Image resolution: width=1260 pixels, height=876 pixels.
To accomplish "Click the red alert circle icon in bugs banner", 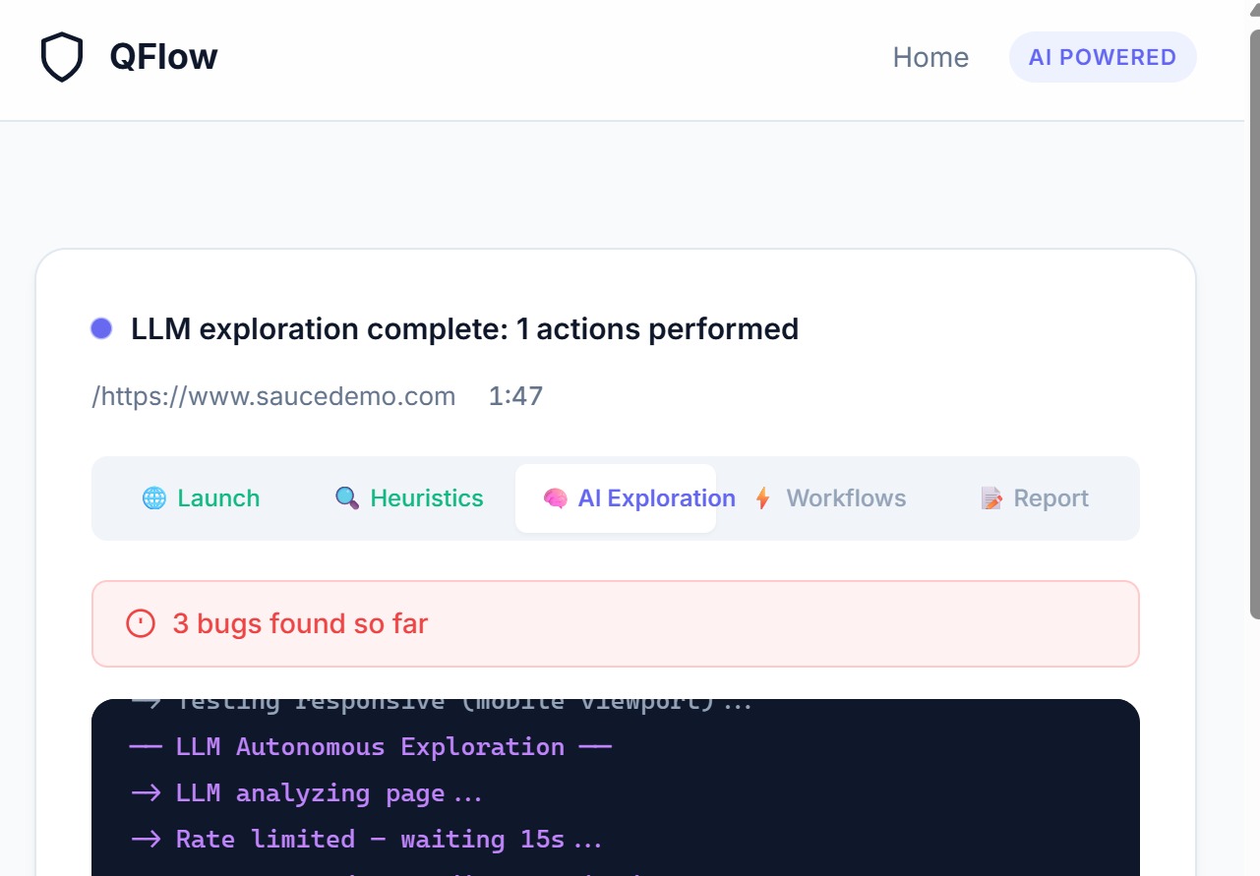I will [x=141, y=623].
